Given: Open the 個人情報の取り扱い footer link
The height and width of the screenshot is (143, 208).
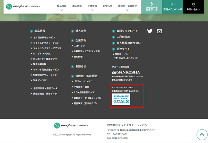Looking at the screenshot, I should click(x=128, y=43).
